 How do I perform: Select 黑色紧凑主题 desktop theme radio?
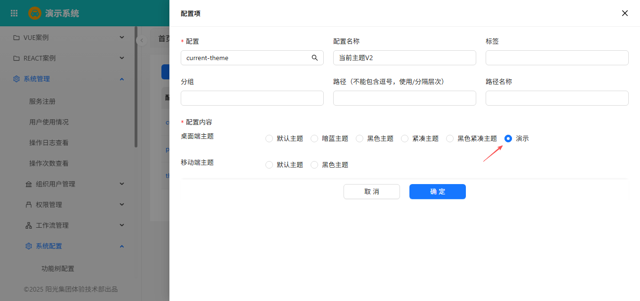pyautogui.click(x=450, y=139)
